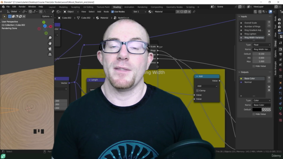283x159 pixels.
Task: Click the black Default color swatch
Action: tap(257, 110)
